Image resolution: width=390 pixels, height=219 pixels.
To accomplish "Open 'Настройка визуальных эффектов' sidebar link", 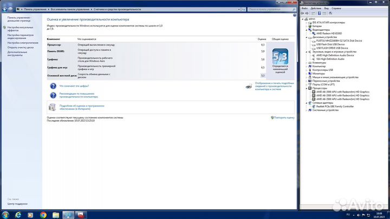I will [x=20, y=29].
